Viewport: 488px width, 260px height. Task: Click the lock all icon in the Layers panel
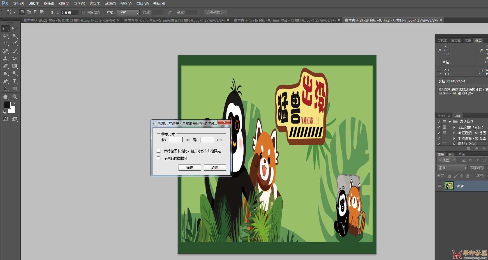click(468, 176)
